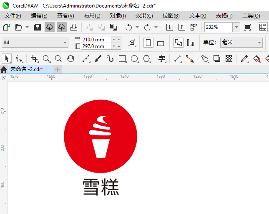
Task: Select the Pan hand tool
Action: click(x=70, y=59)
